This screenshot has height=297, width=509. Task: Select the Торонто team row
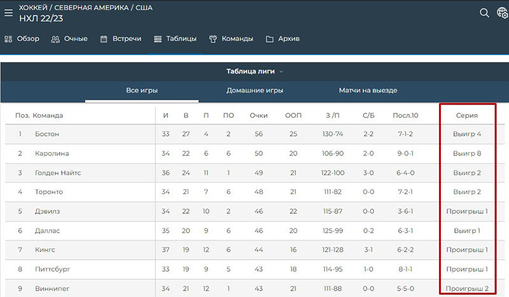48,192
